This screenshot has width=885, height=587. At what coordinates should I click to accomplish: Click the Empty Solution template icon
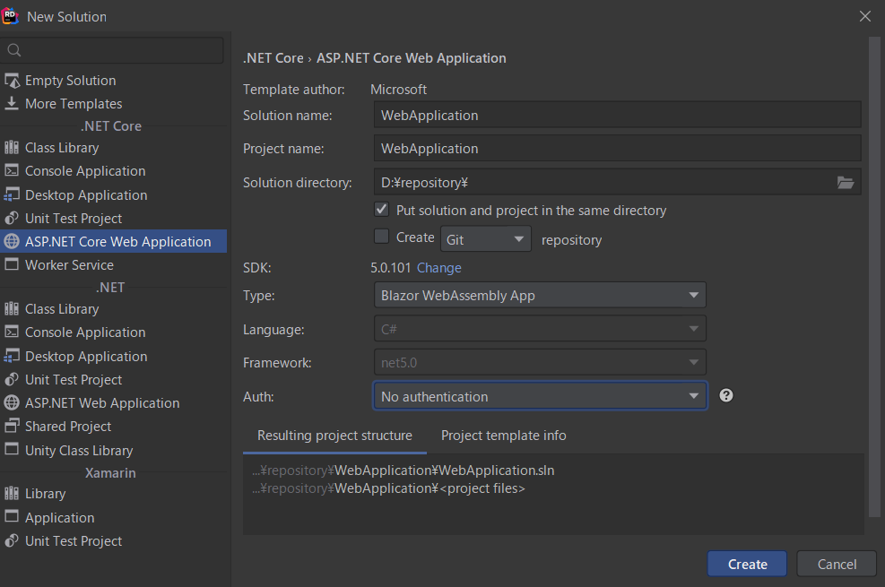12,81
